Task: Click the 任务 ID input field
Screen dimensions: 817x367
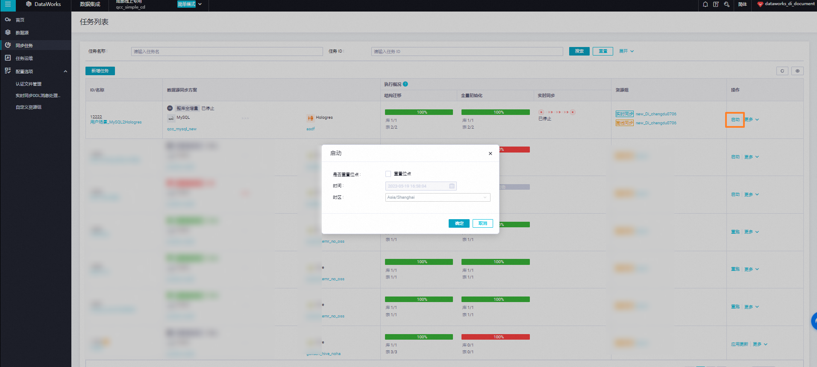Action: (467, 51)
